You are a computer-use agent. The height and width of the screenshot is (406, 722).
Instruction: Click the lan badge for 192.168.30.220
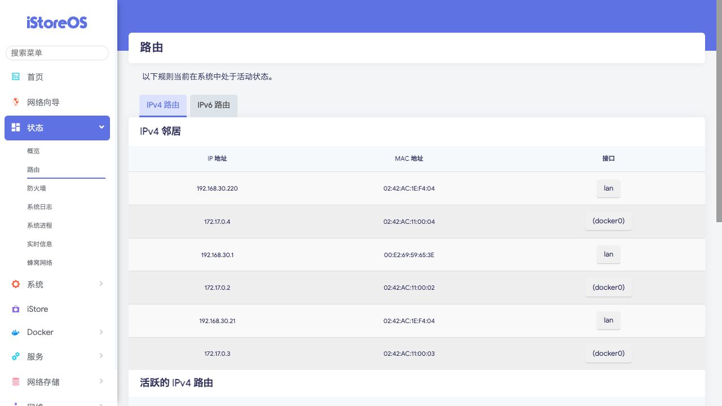(x=608, y=188)
